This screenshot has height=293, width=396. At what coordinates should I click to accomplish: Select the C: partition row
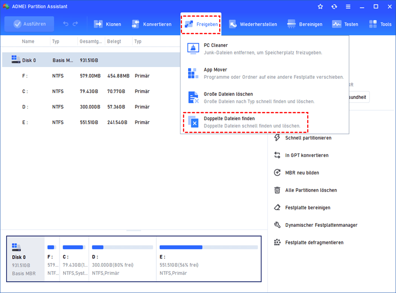coord(91,91)
